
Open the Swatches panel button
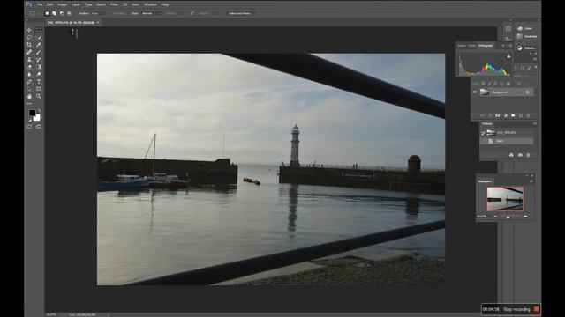[527, 36]
